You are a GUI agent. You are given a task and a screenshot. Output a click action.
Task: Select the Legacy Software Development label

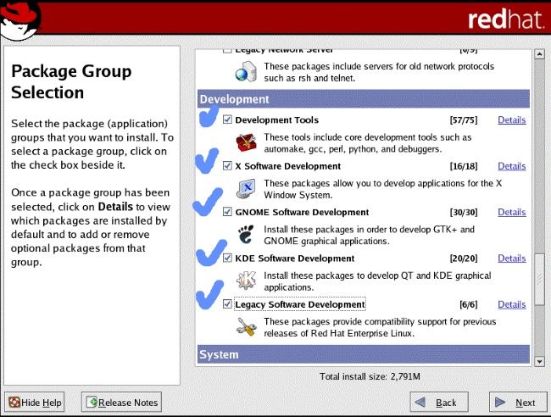tap(300, 304)
